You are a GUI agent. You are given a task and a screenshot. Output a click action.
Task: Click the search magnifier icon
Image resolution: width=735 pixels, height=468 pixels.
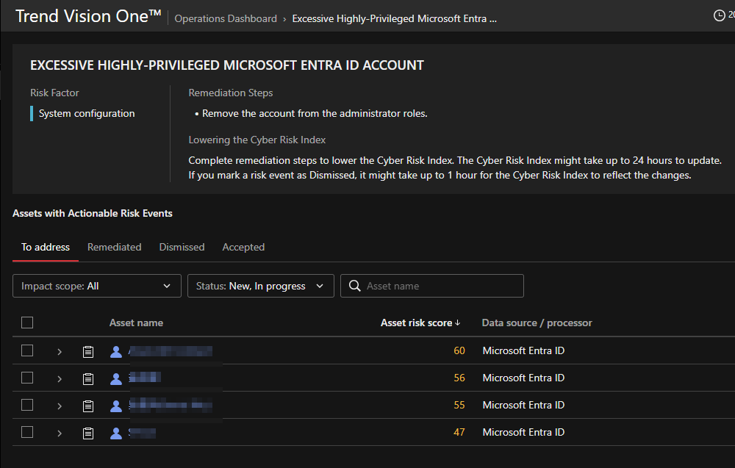(x=354, y=286)
